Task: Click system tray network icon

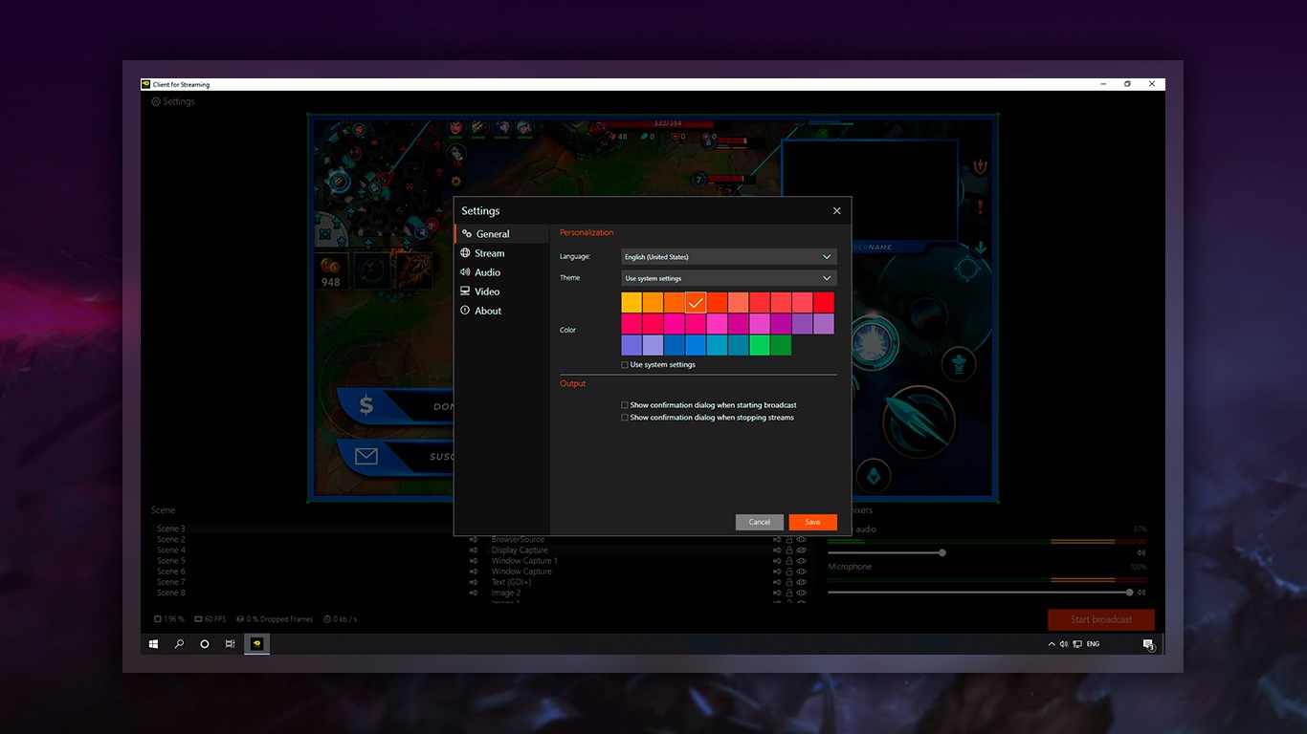Action: (x=1077, y=644)
